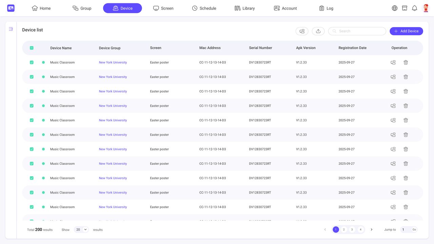Click the Mac Address column header

coord(210,48)
